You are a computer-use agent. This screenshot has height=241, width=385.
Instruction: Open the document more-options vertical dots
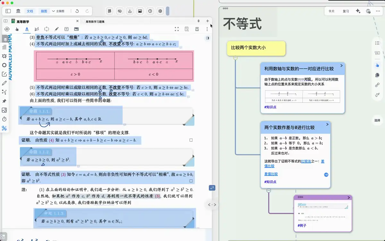pyautogui.click(x=207, y=29)
